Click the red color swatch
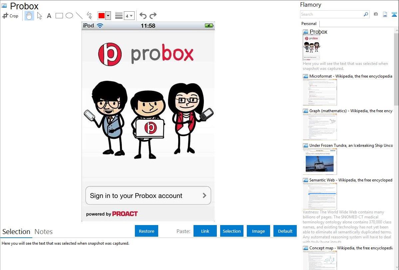The width and height of the screenshot is (399, 270). pyautogui.click(x=102, y=16)
